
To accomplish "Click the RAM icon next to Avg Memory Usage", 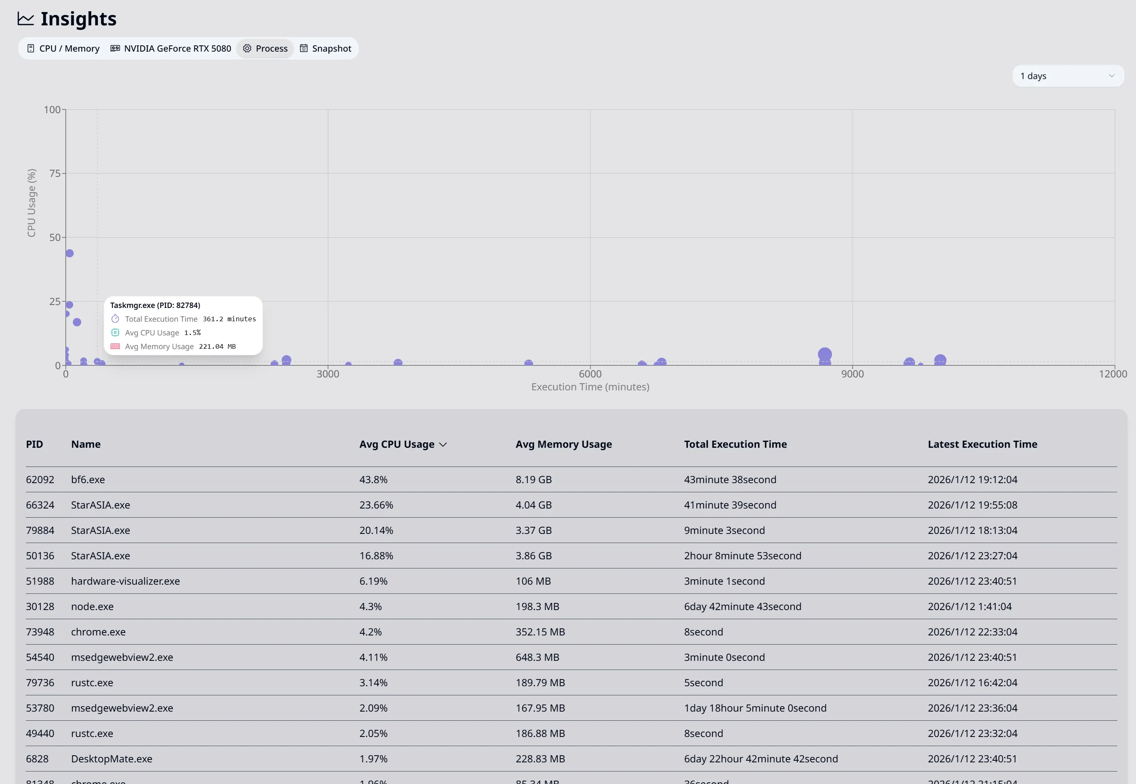I will [115, 346].
